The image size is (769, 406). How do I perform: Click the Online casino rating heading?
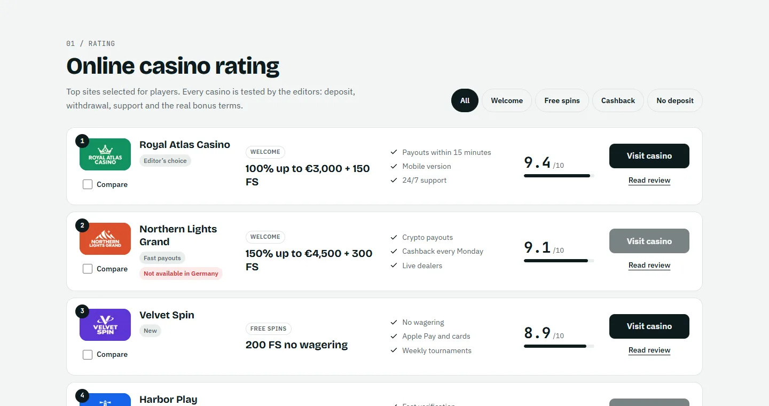[172, 66]
